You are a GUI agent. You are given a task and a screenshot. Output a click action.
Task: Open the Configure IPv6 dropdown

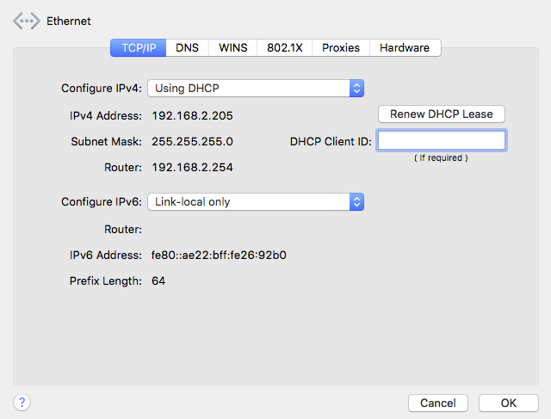256,201
